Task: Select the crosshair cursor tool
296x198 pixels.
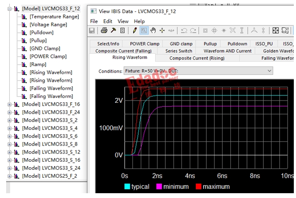Action: click(162, 31)
